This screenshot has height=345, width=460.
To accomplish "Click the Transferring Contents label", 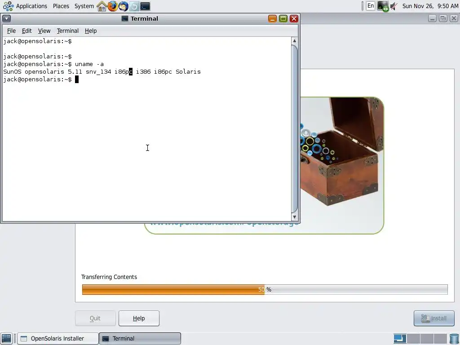I will tap(109, 277).
